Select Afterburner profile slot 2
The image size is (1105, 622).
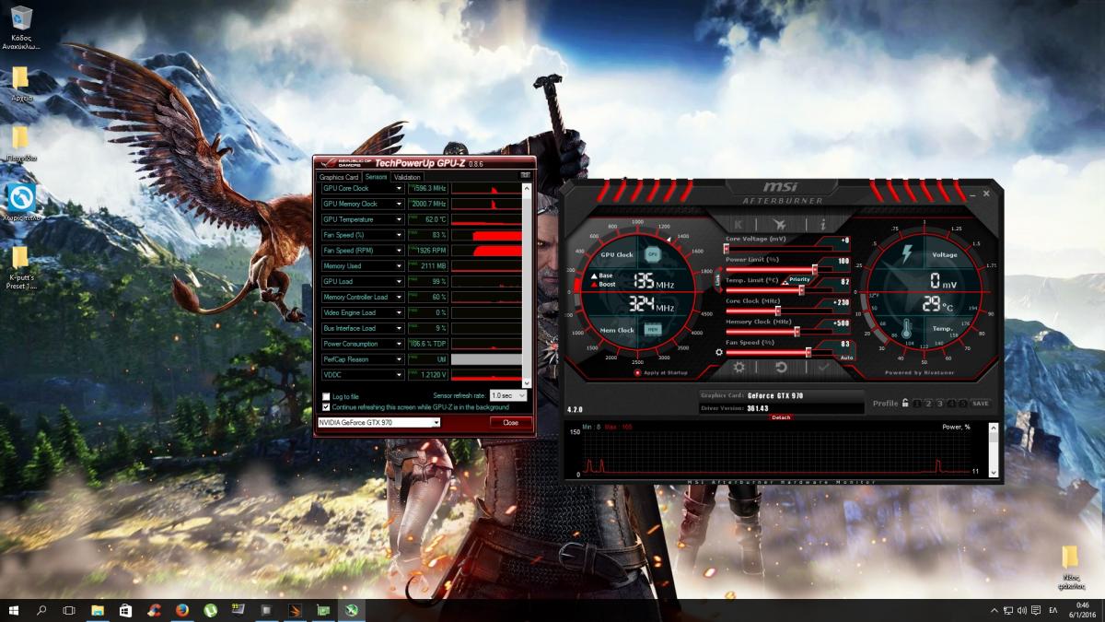click(x=928, y=404)
